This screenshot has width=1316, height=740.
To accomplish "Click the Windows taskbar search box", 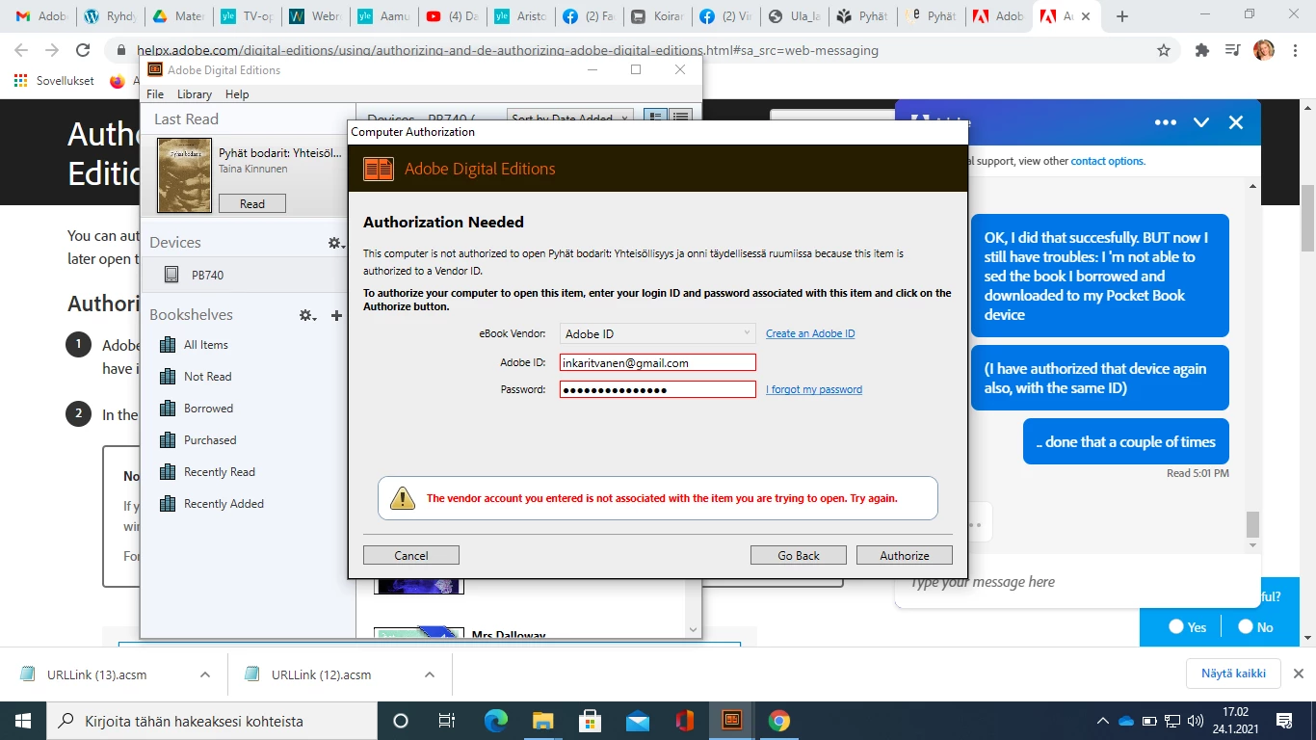I will click(211, 721).
